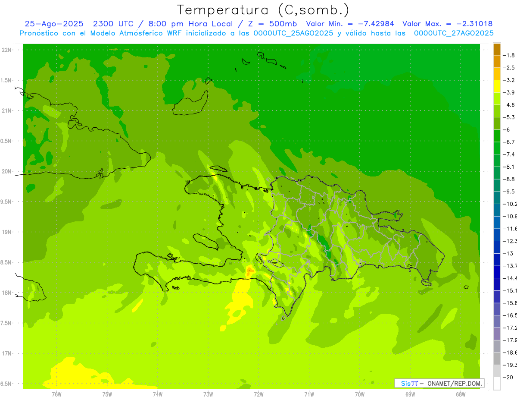This screenshot has width=517, height=400.
Task: Pick the white swatch below -20
Action: click(x=497, y=384)
